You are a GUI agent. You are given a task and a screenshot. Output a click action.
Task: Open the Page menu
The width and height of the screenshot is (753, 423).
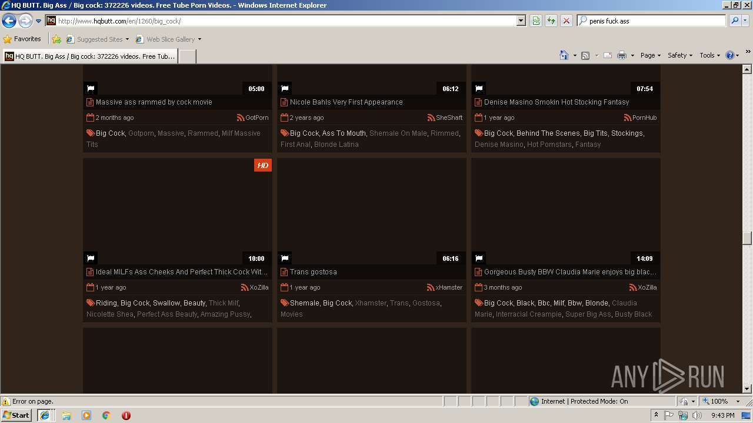point(650,55)
